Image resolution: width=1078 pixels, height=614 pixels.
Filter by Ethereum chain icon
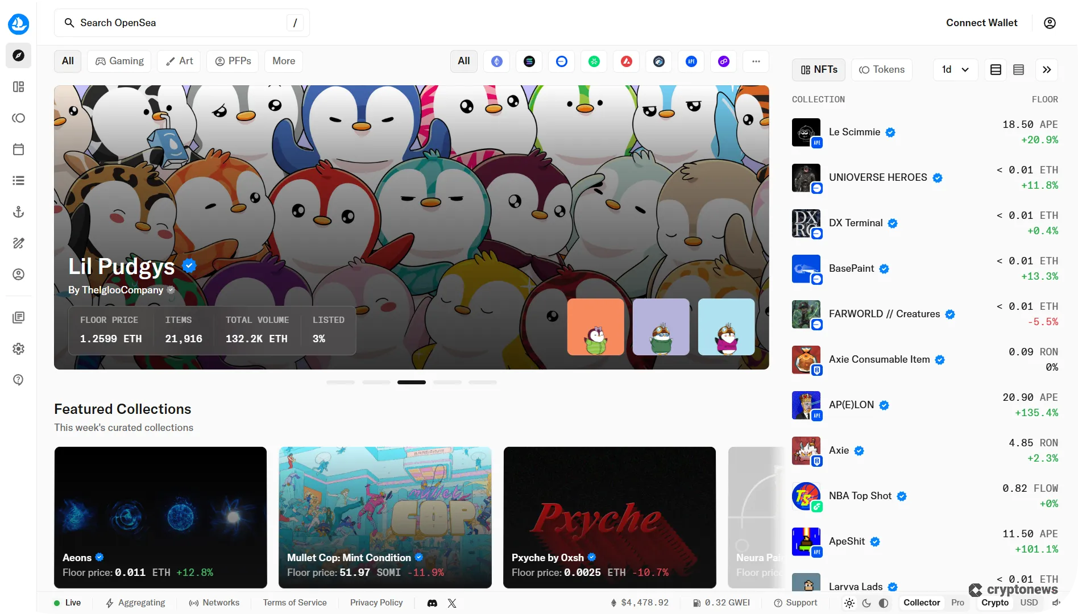click(497, 61)
